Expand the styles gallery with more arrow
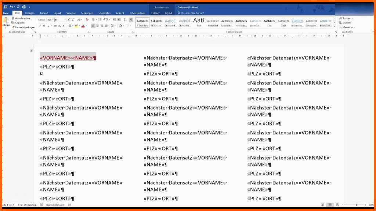376x211 pixels. coord(334,27)
